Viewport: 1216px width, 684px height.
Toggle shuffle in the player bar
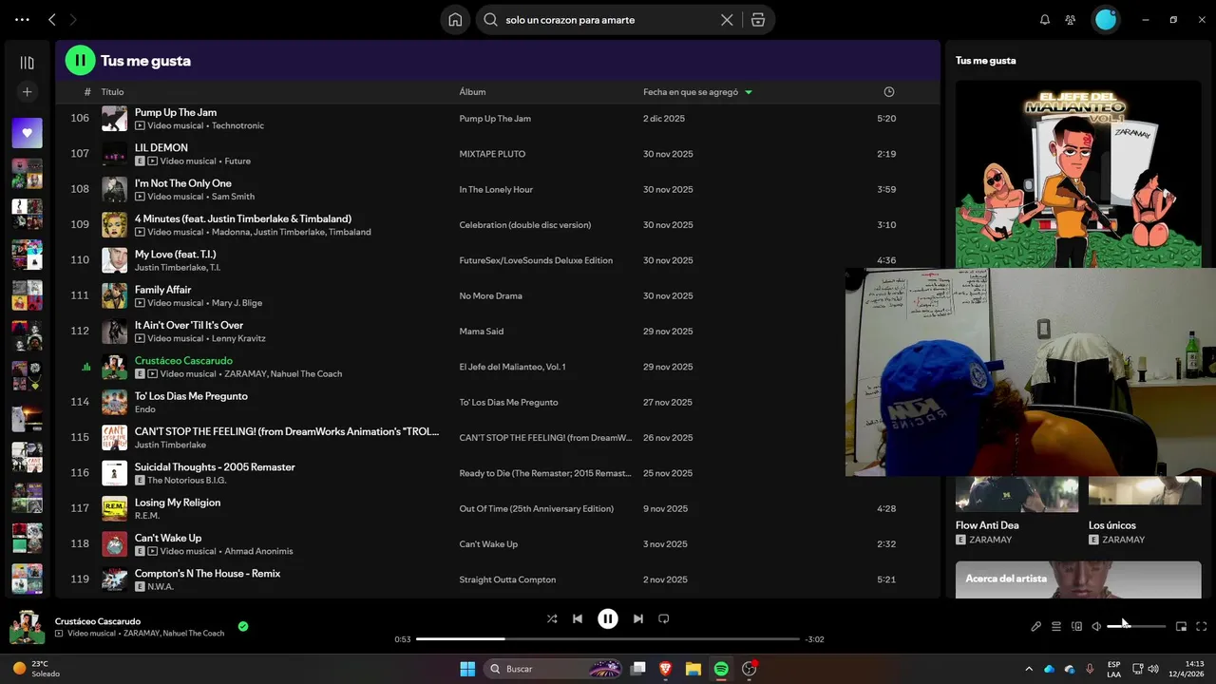click(552, 618)
